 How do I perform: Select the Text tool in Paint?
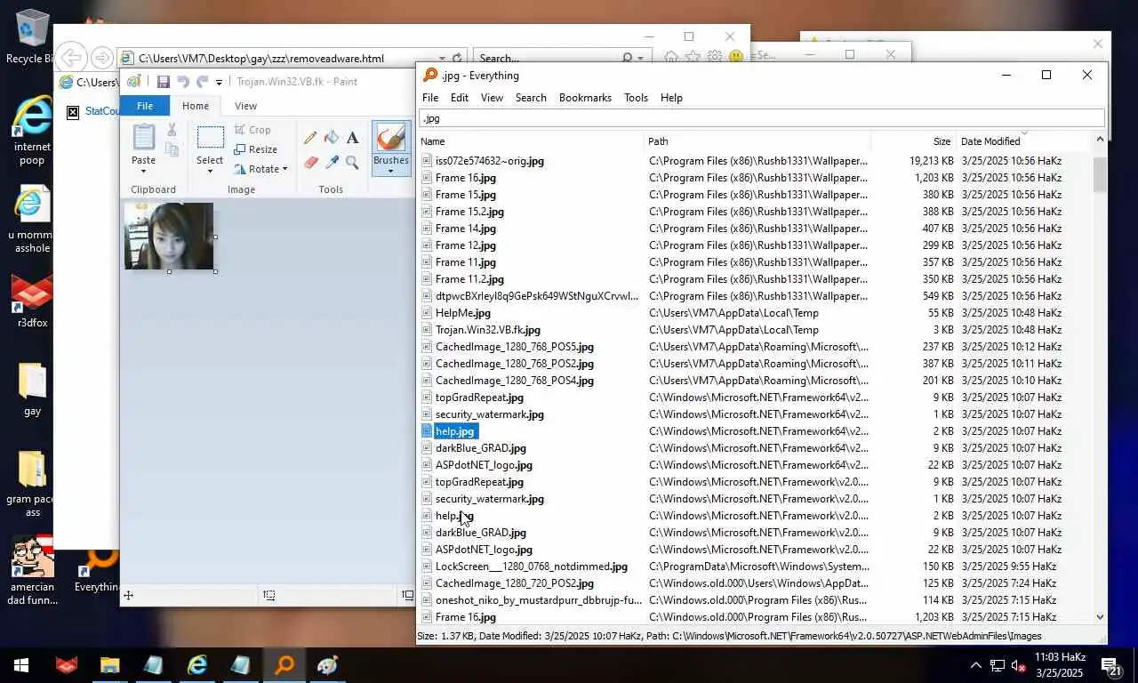(353, 138)
